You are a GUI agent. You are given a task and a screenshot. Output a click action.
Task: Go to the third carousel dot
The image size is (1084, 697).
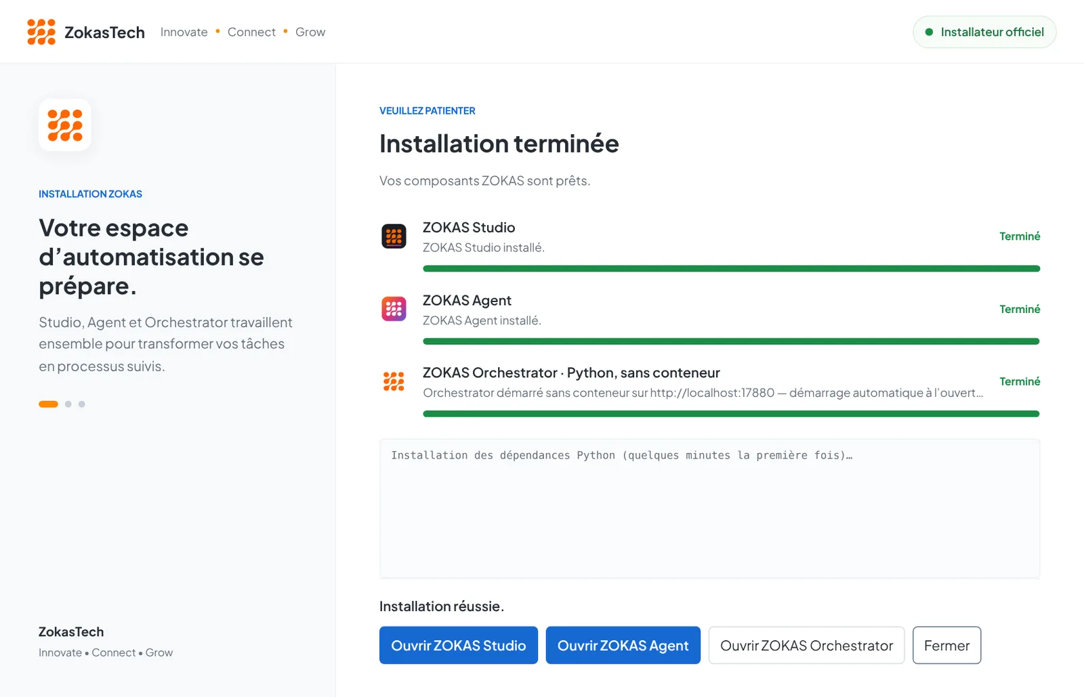[82, 404]
